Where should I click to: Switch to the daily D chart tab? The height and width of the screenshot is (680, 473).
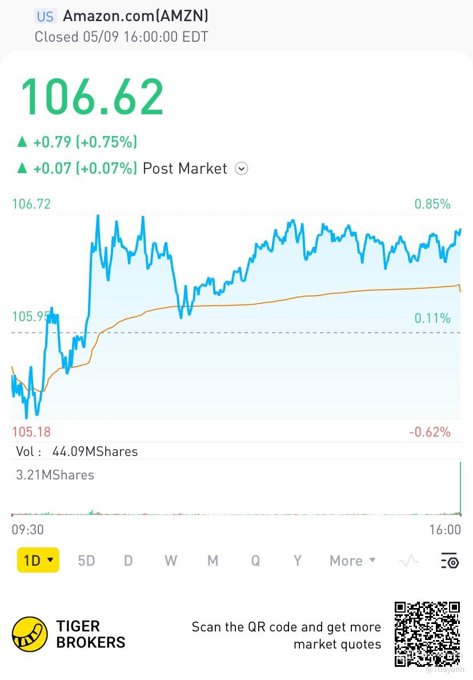coord(128,561)
